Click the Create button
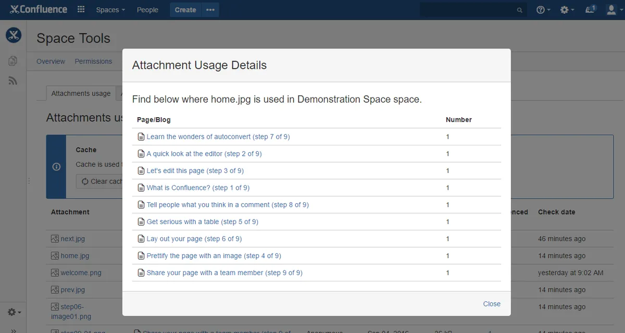 pos(185,10)
